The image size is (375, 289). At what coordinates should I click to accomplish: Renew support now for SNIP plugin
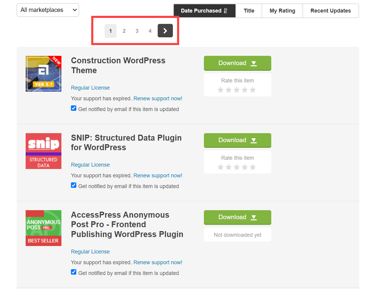[x=158, y=176]
